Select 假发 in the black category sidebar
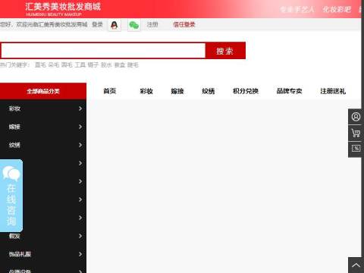Screen dimensions: 364x273 point(14,236)
